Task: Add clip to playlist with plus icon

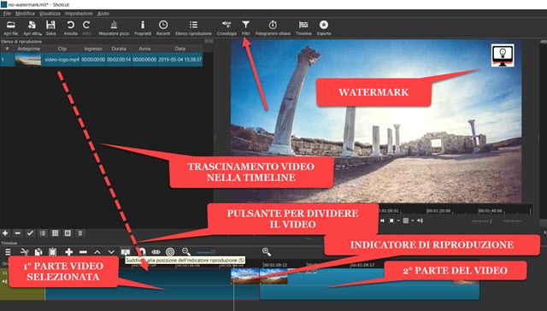Action: click(x=5, y=233)
